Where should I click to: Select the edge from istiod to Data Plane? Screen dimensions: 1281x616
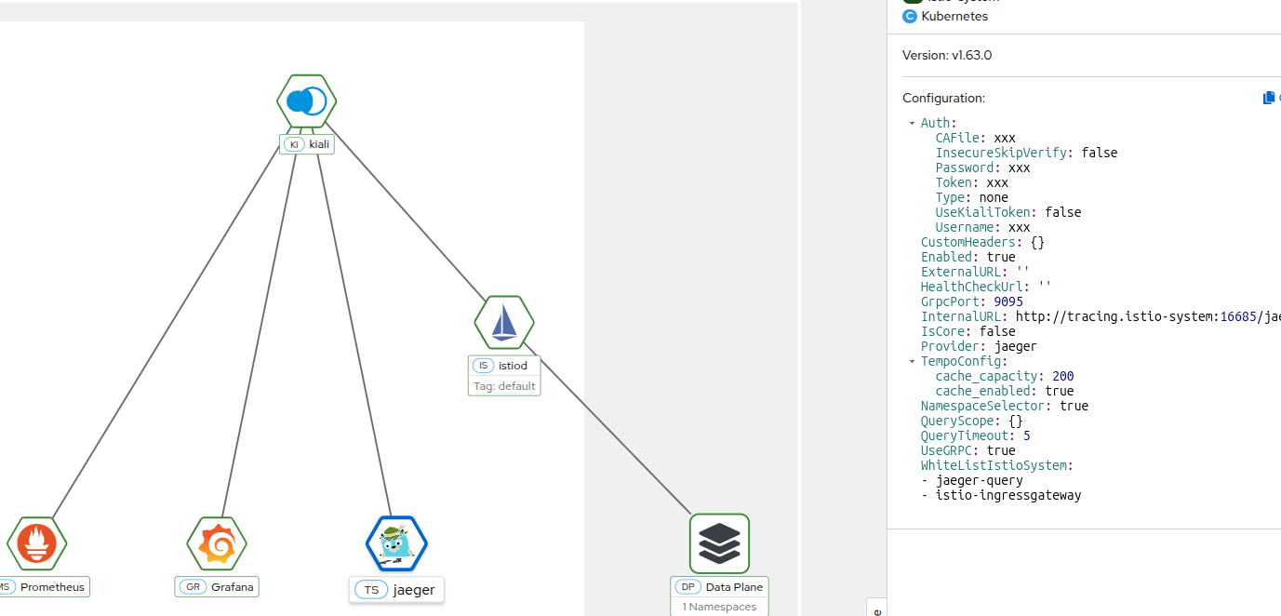607,429
